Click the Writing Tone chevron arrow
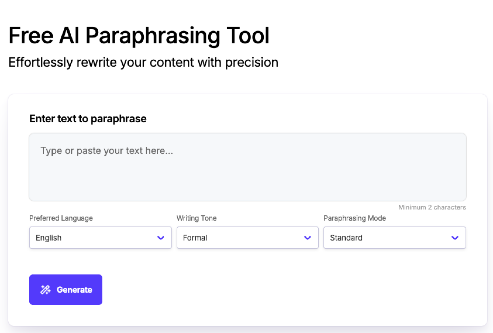Screen dimensions: 493x333 pos(307,238)
